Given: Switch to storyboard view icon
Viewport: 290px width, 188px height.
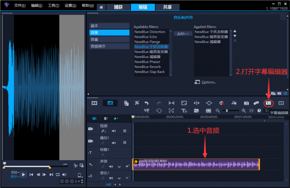Looking at the screenshot, I should (x=94, y=103).
